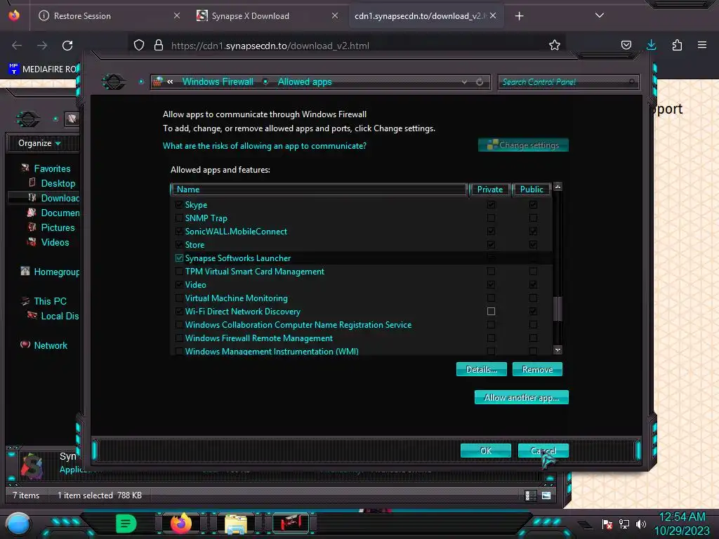Open the volume speaker tray icon
The height and width of the screenshot is (539, 719).
(640, 524)
